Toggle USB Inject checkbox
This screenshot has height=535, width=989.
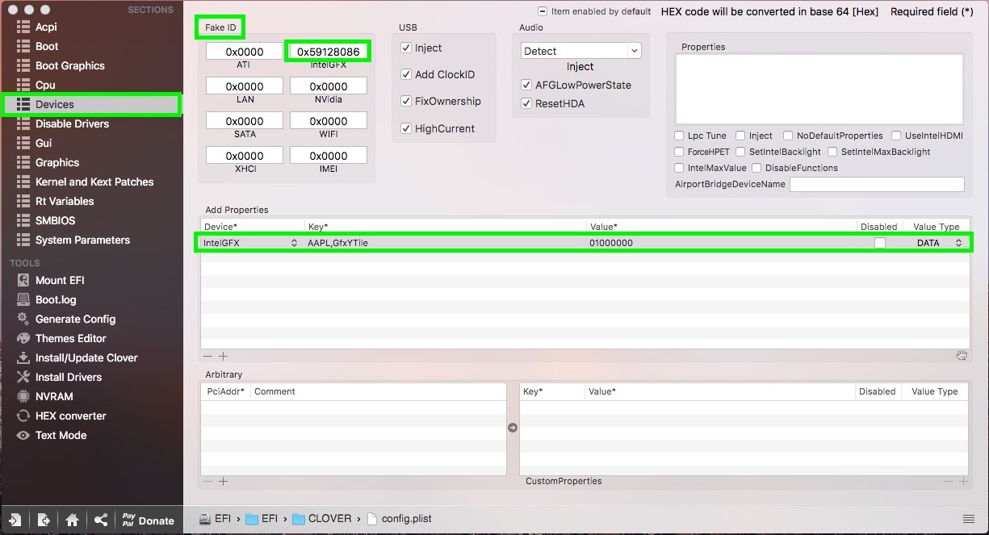[x=406, y=48]
